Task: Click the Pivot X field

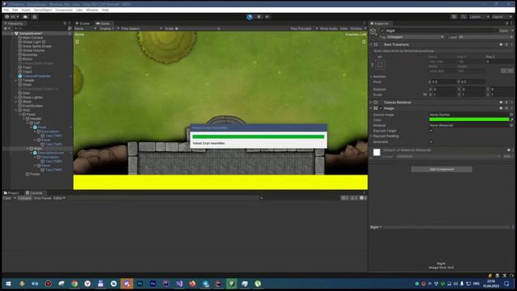Action: click(x=443, y=82)
